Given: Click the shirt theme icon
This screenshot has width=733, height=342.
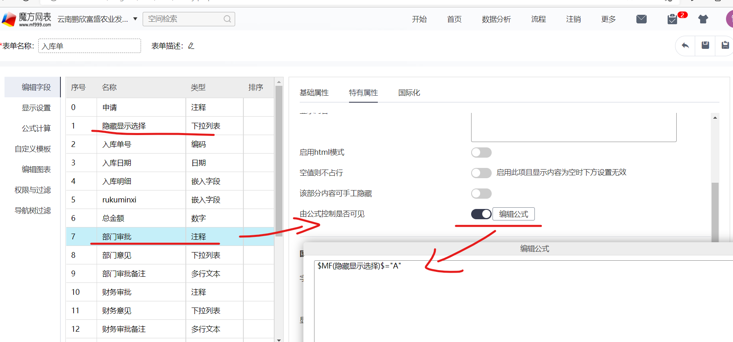Looking at the screenshot, I should [703, 19].
